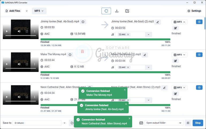Click edit settings icon in Make The Money row

point(176,61)
